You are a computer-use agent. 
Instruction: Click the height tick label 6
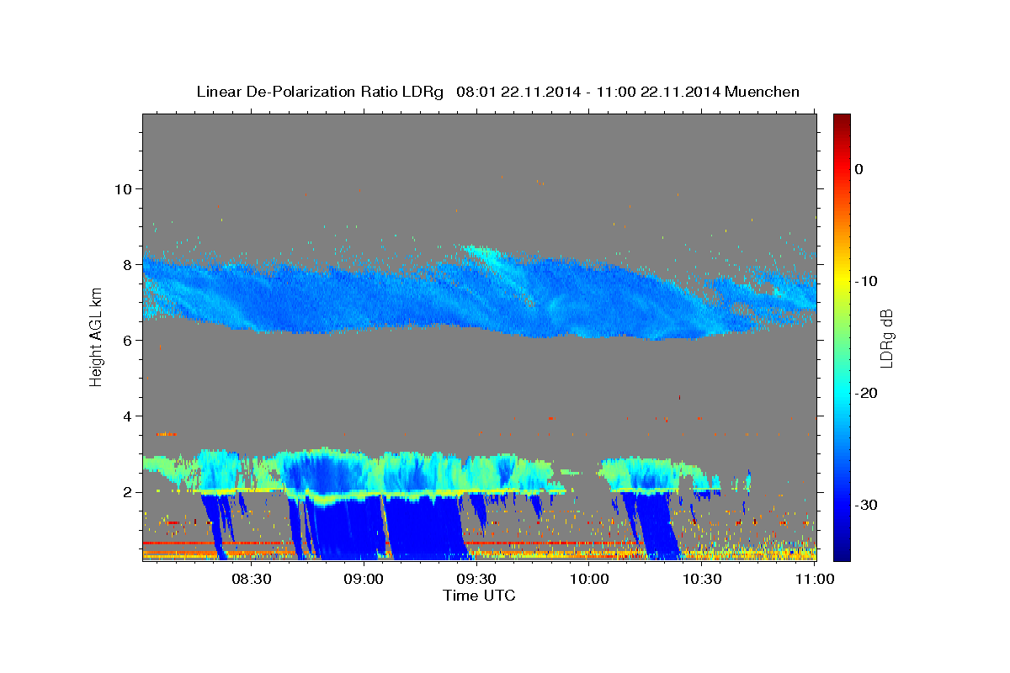click(127, 340)
